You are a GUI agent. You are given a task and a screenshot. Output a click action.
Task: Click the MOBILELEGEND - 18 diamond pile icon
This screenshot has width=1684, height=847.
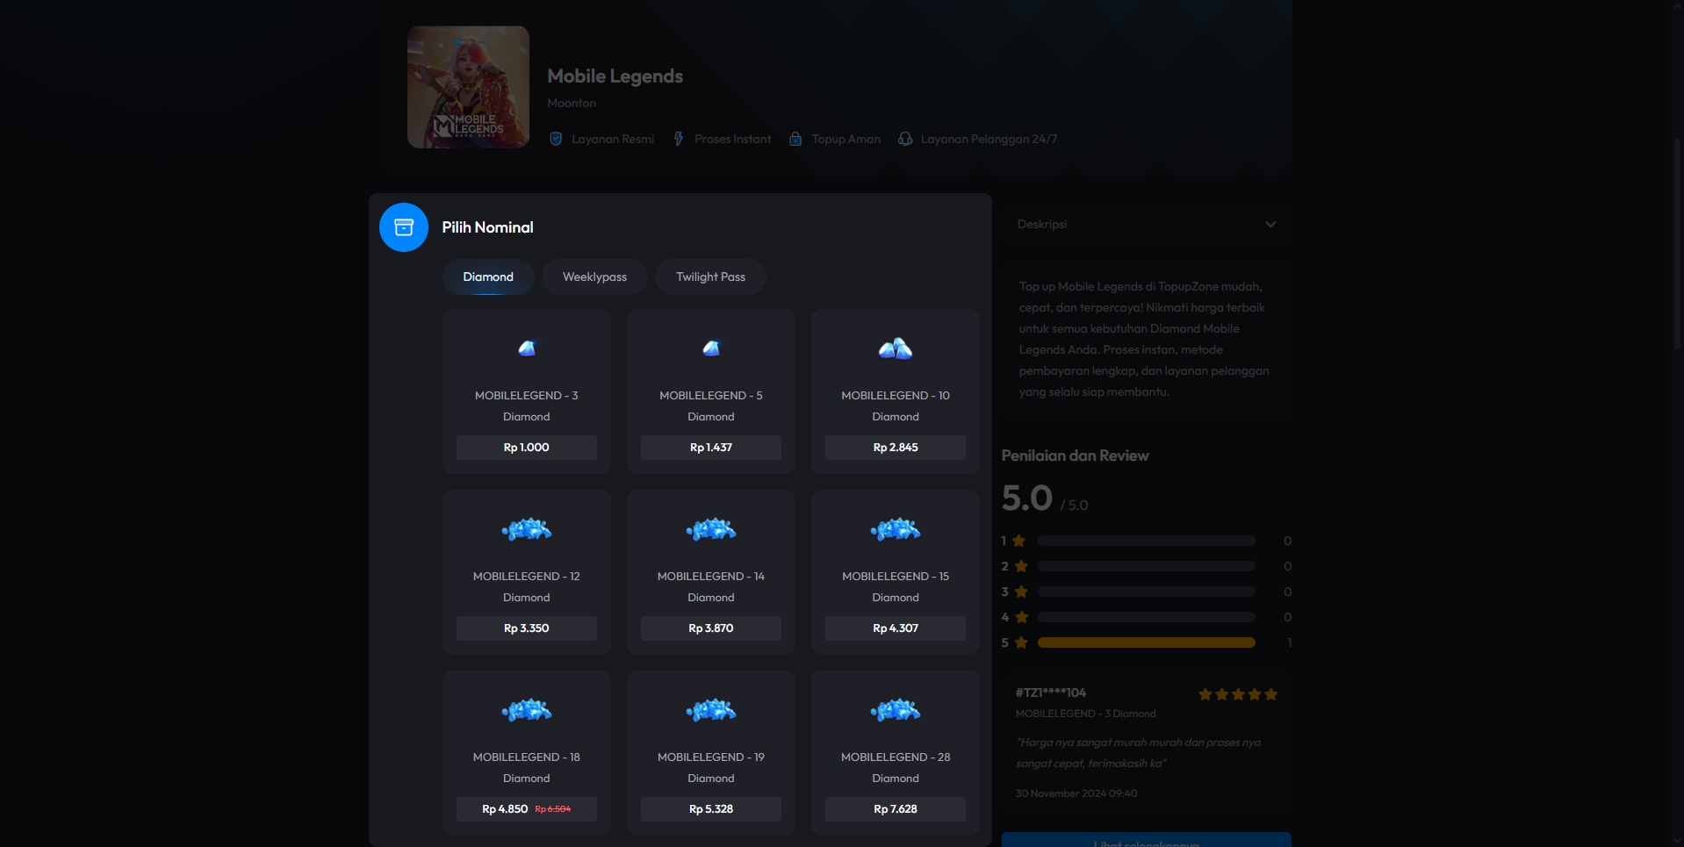[527, 710]
